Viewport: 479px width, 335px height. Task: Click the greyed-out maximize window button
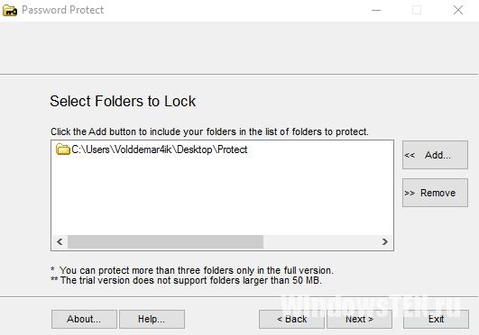(x=417, y=10)
